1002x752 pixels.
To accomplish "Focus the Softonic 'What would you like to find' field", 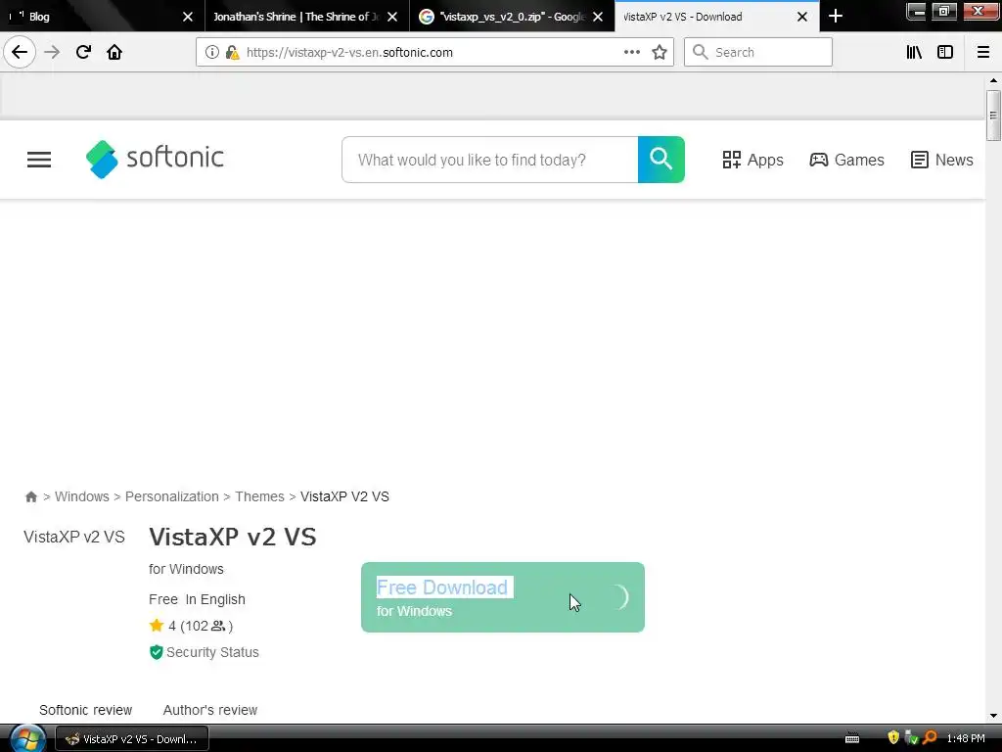I will click(x=489, y=160).
